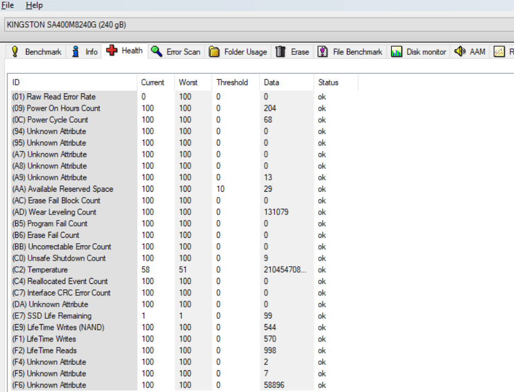Select the Uncorrectable Error Count row
This screenshot has width=514, height=392.
point(184,246)
